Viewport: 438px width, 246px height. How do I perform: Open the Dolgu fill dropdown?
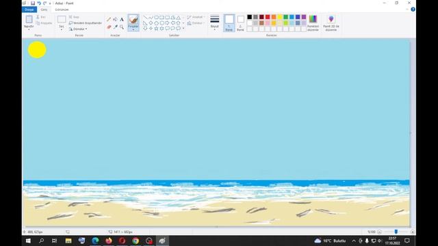click(196, 23)
